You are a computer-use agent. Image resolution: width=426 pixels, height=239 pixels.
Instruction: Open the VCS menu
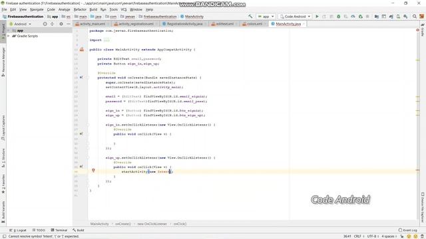pos(124,9)
